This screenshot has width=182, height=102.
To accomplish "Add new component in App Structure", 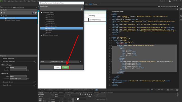I will pos(2,13).
